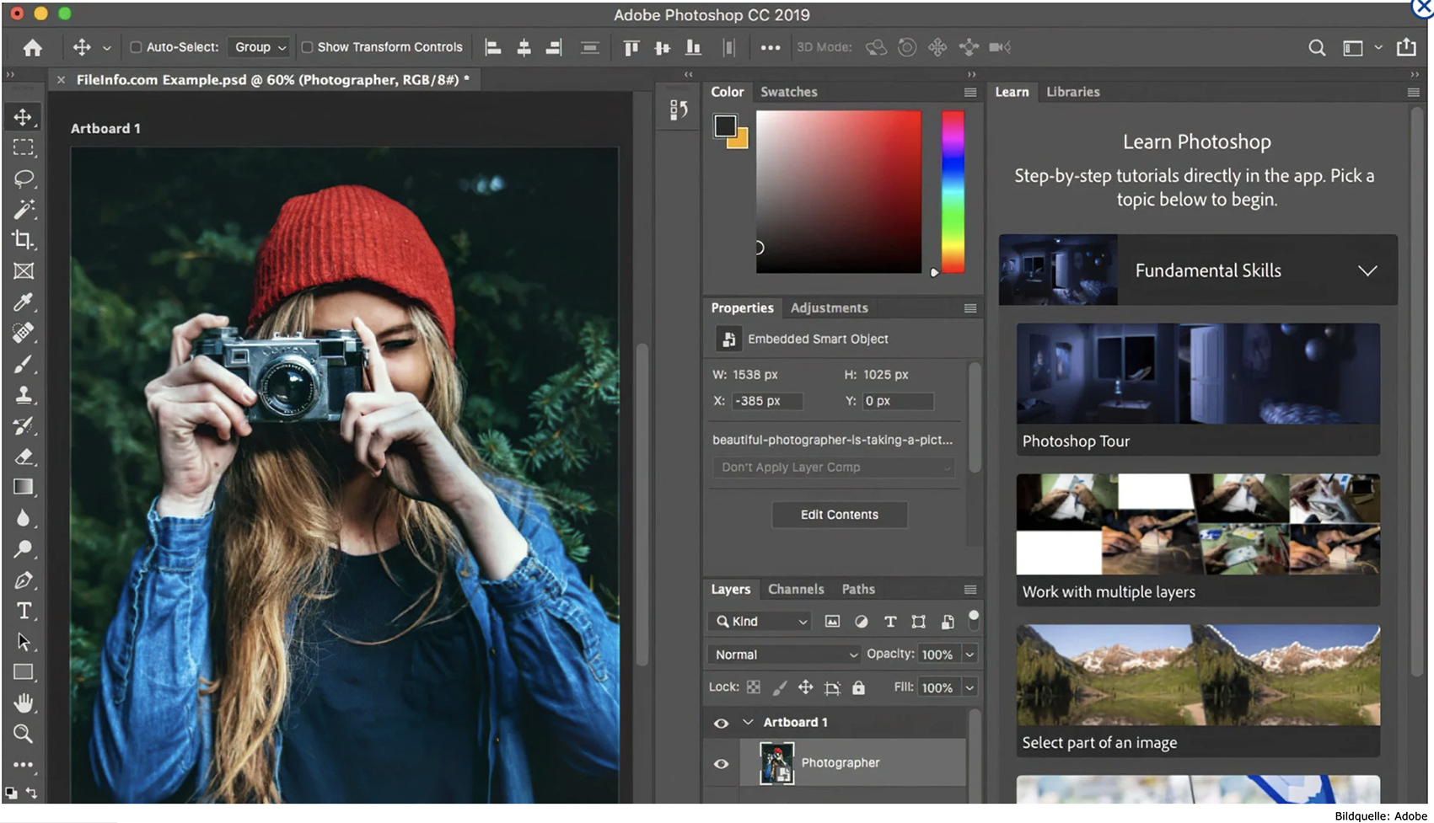Select the Hand tool
The width and height of the screenshot is (1434, 823).
24,703
